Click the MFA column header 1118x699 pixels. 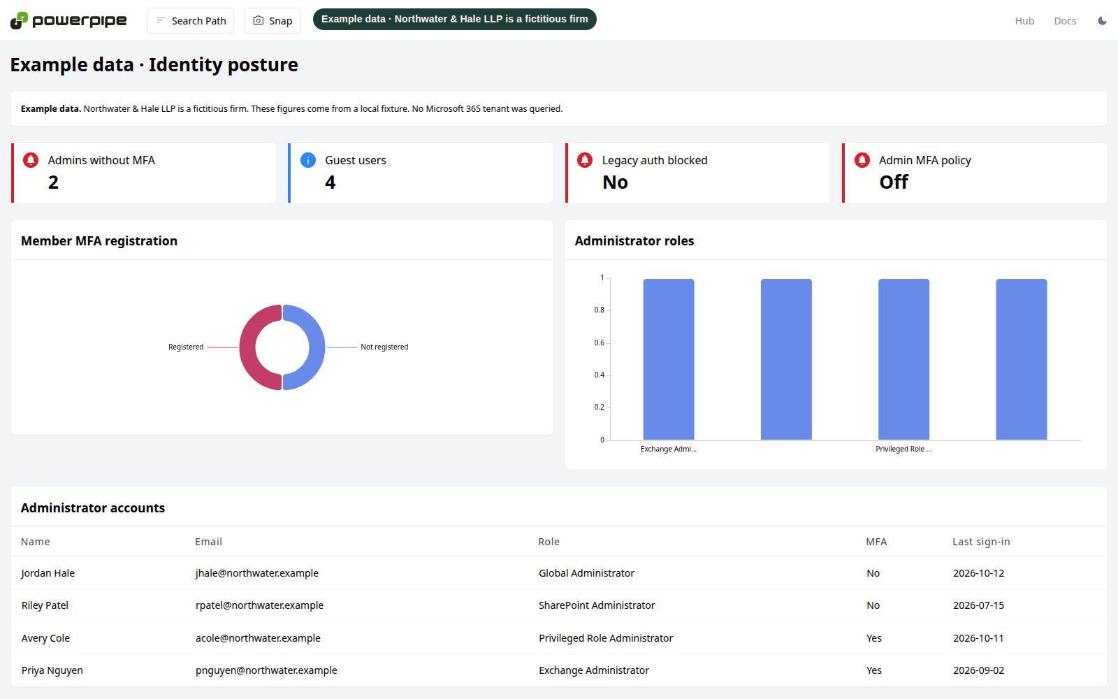[876, 542]
